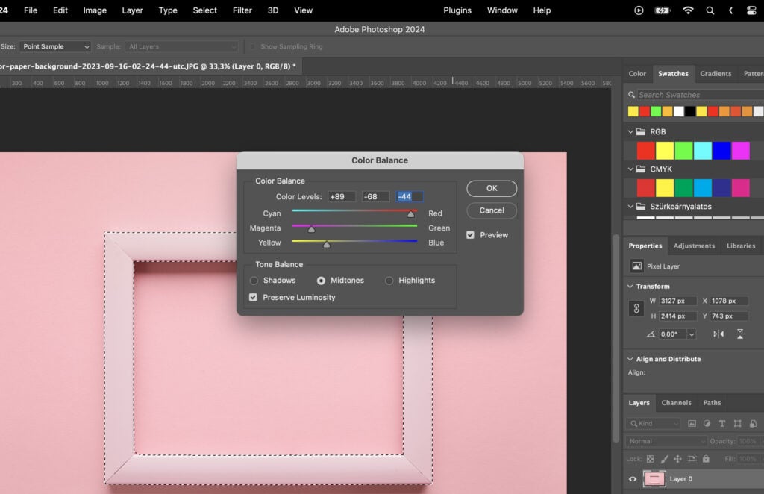764x494 pixels.
Task: Hide Layer 0 using the eye toggle
Action: tap(633, 478)
